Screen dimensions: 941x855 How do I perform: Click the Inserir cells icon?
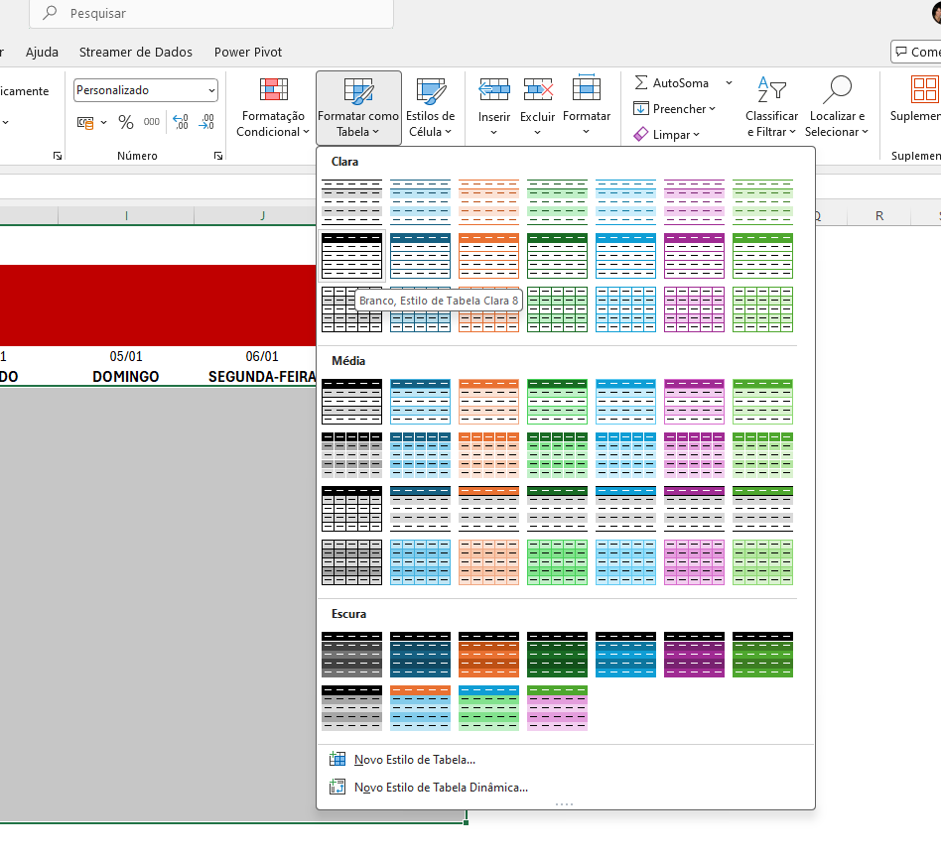click(493, 91)
